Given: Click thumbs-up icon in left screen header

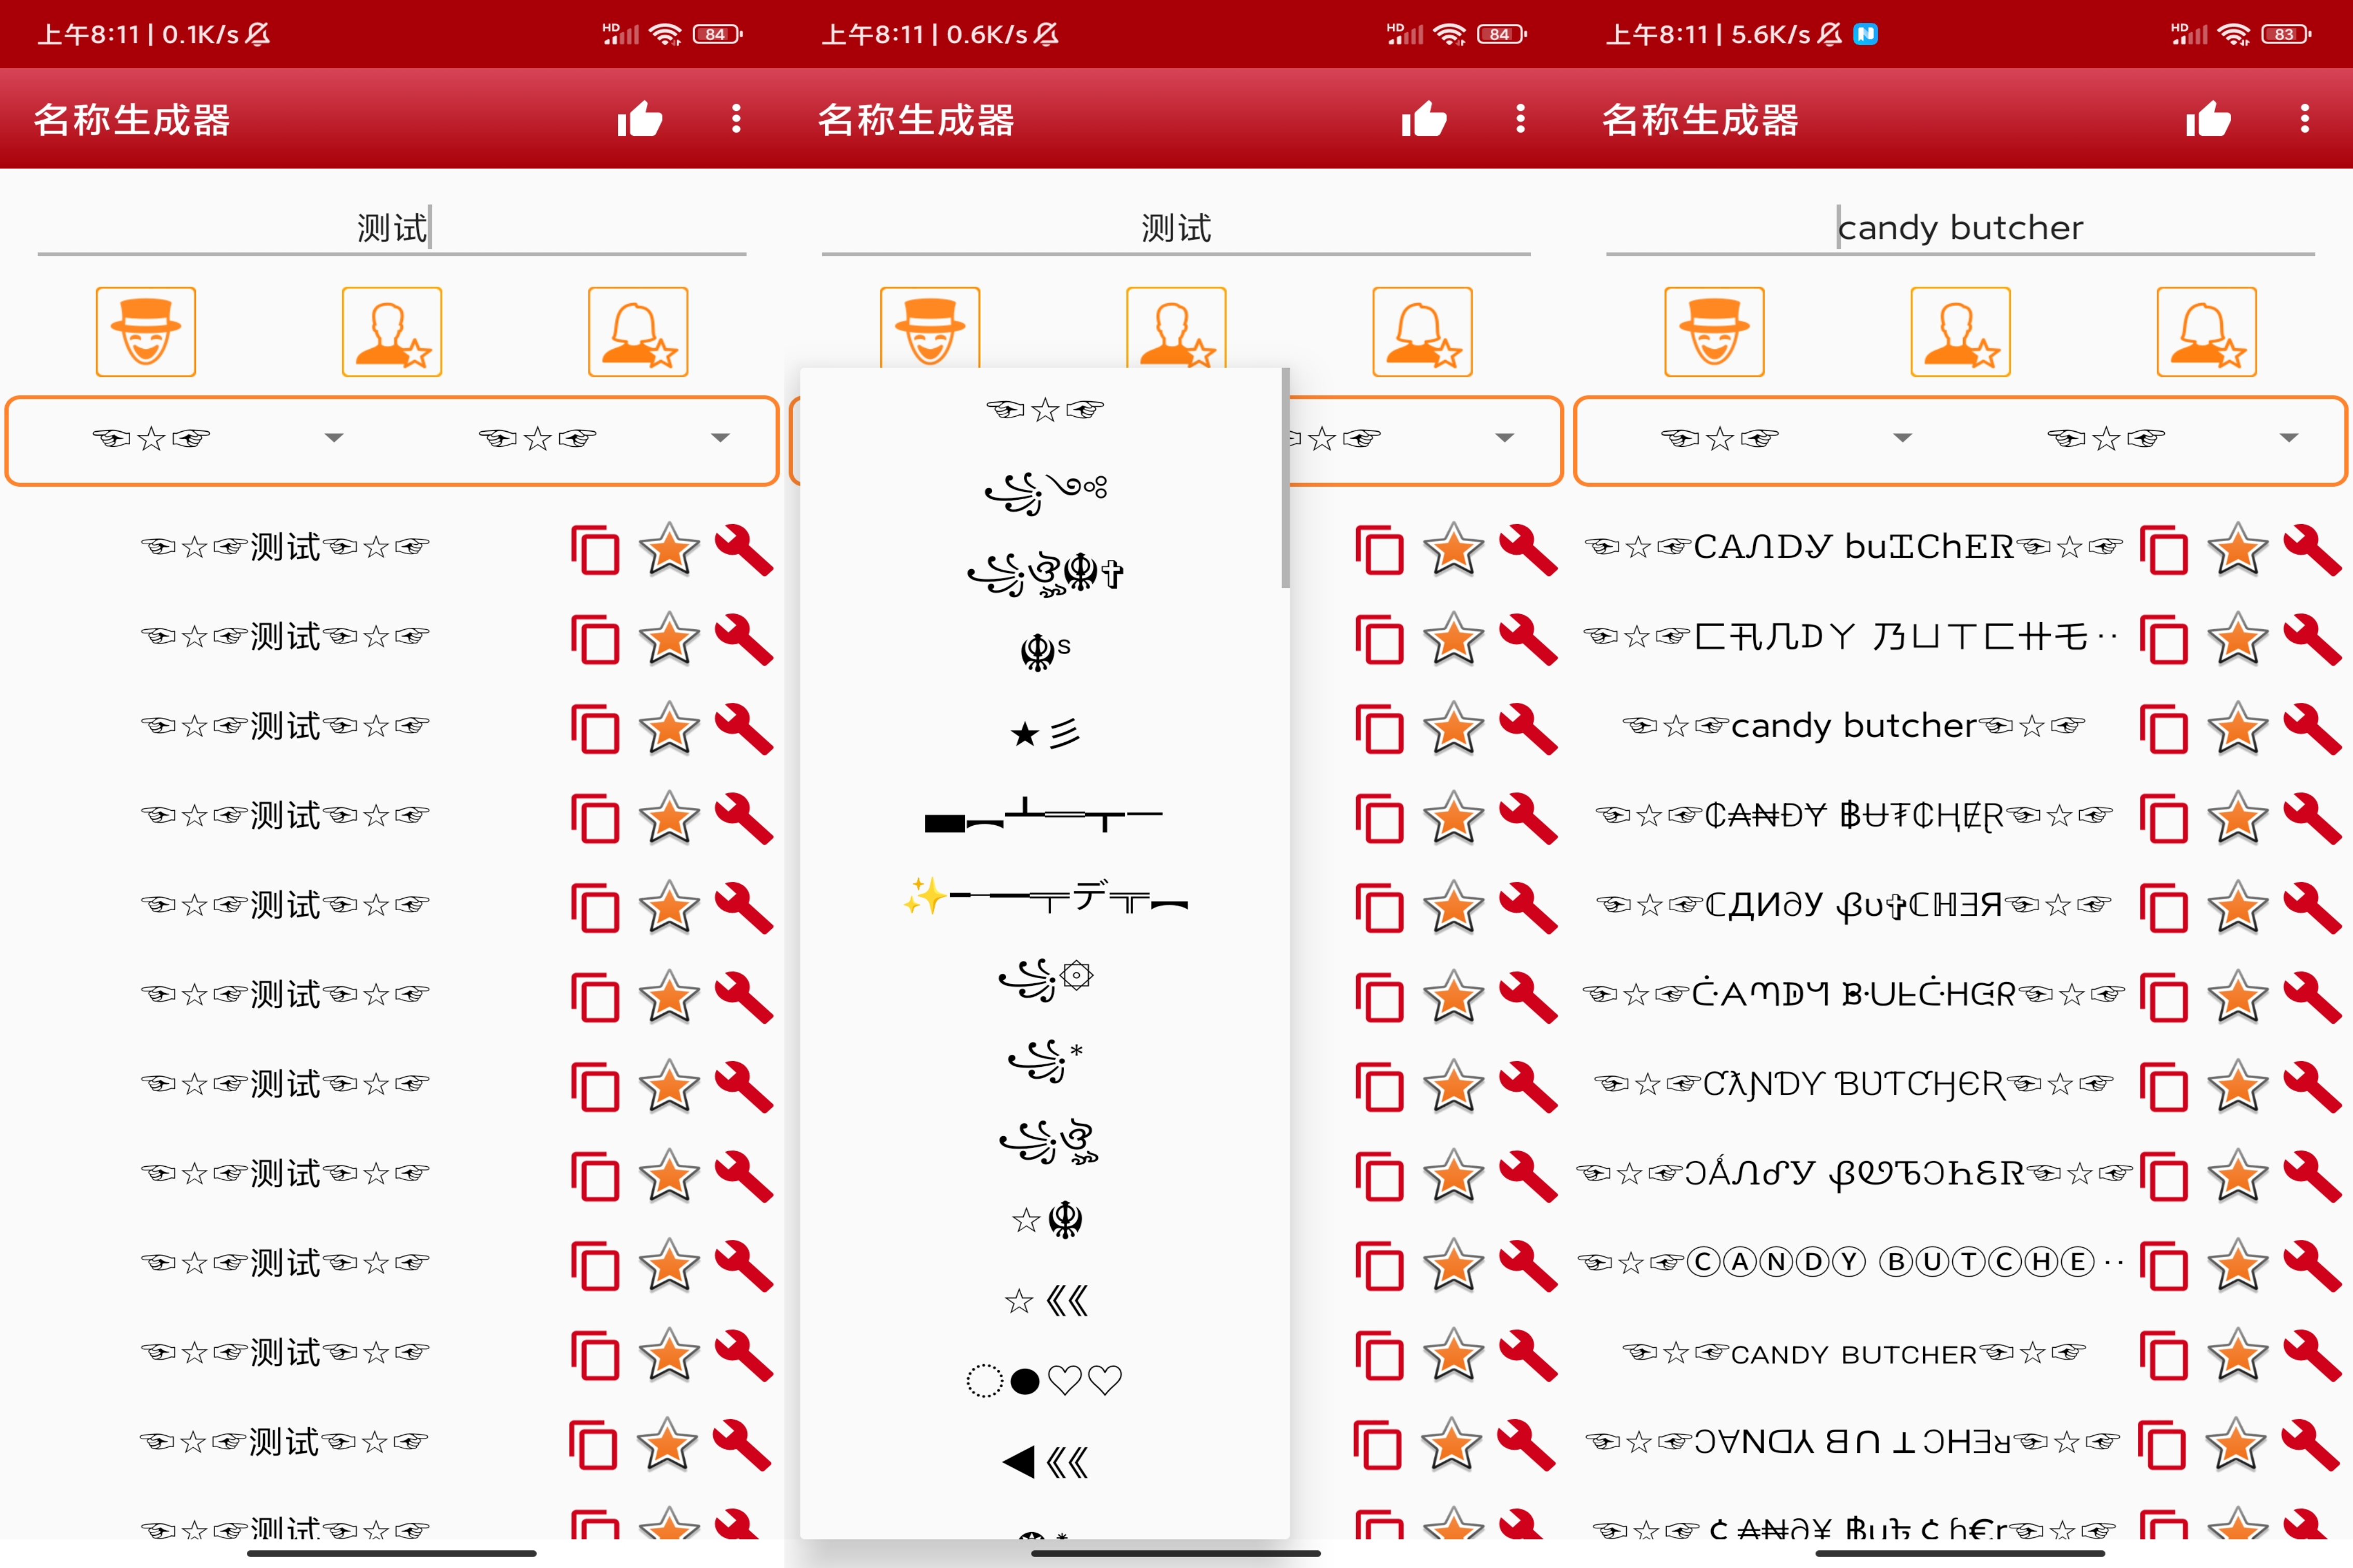Looking at the screenshot, I should pos(640,120).
